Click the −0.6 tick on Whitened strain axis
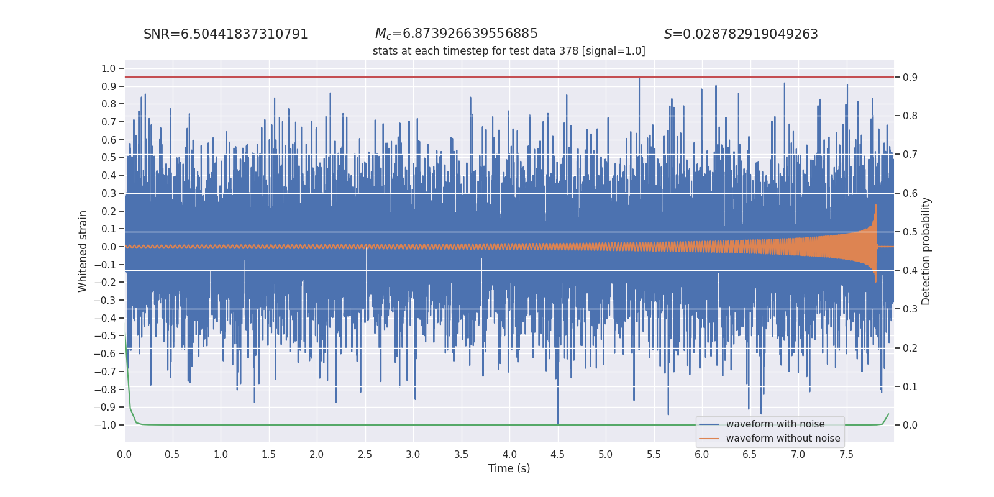 coord(105,353)
